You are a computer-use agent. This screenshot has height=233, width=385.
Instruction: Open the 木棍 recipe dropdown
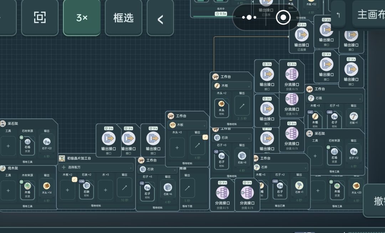[232, 85]
